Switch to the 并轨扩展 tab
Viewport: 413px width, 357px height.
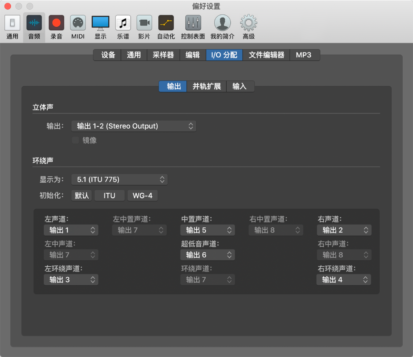(x=206, y=86)
